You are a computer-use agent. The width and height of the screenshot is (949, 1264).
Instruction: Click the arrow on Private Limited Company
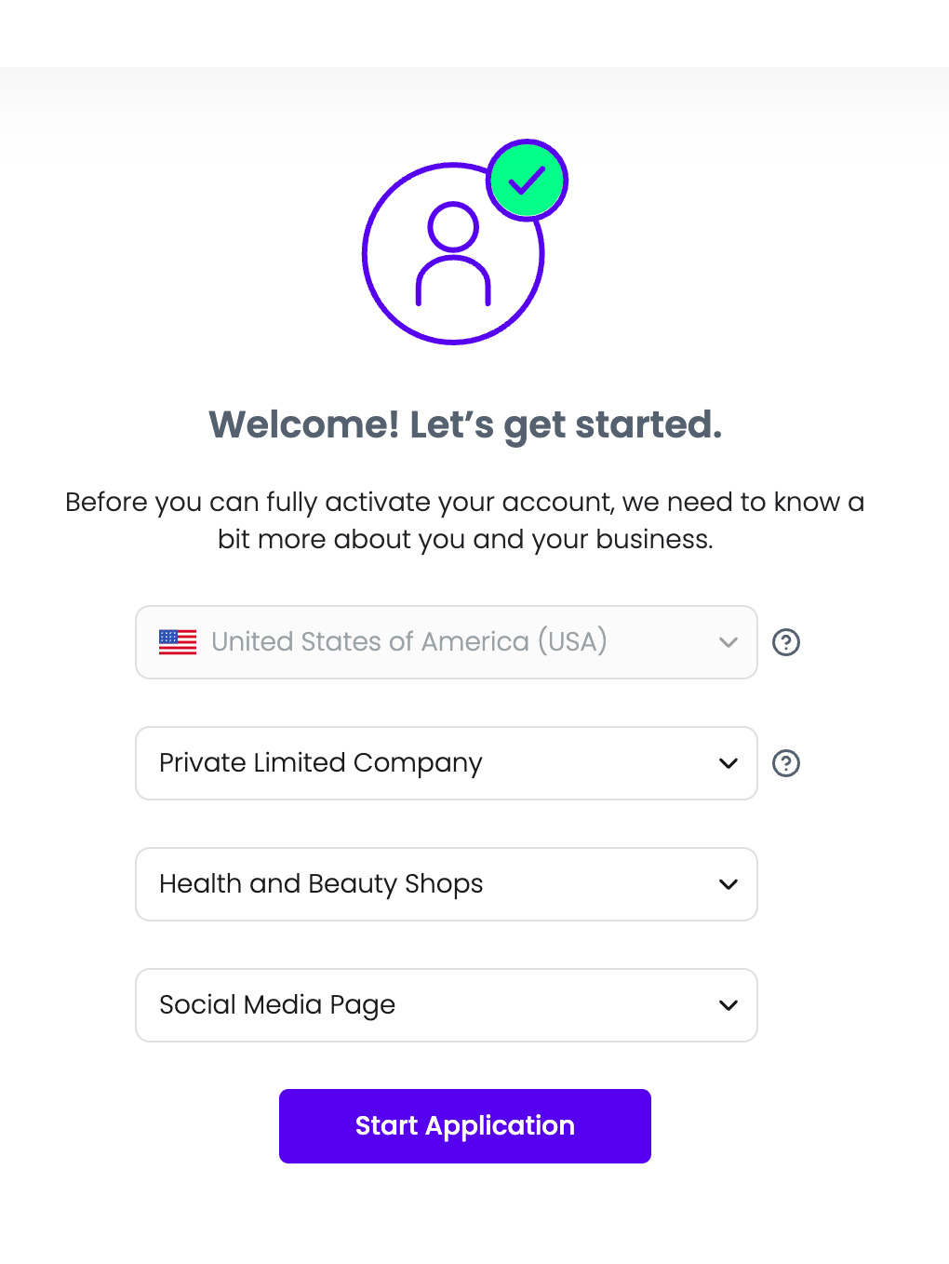728,763
